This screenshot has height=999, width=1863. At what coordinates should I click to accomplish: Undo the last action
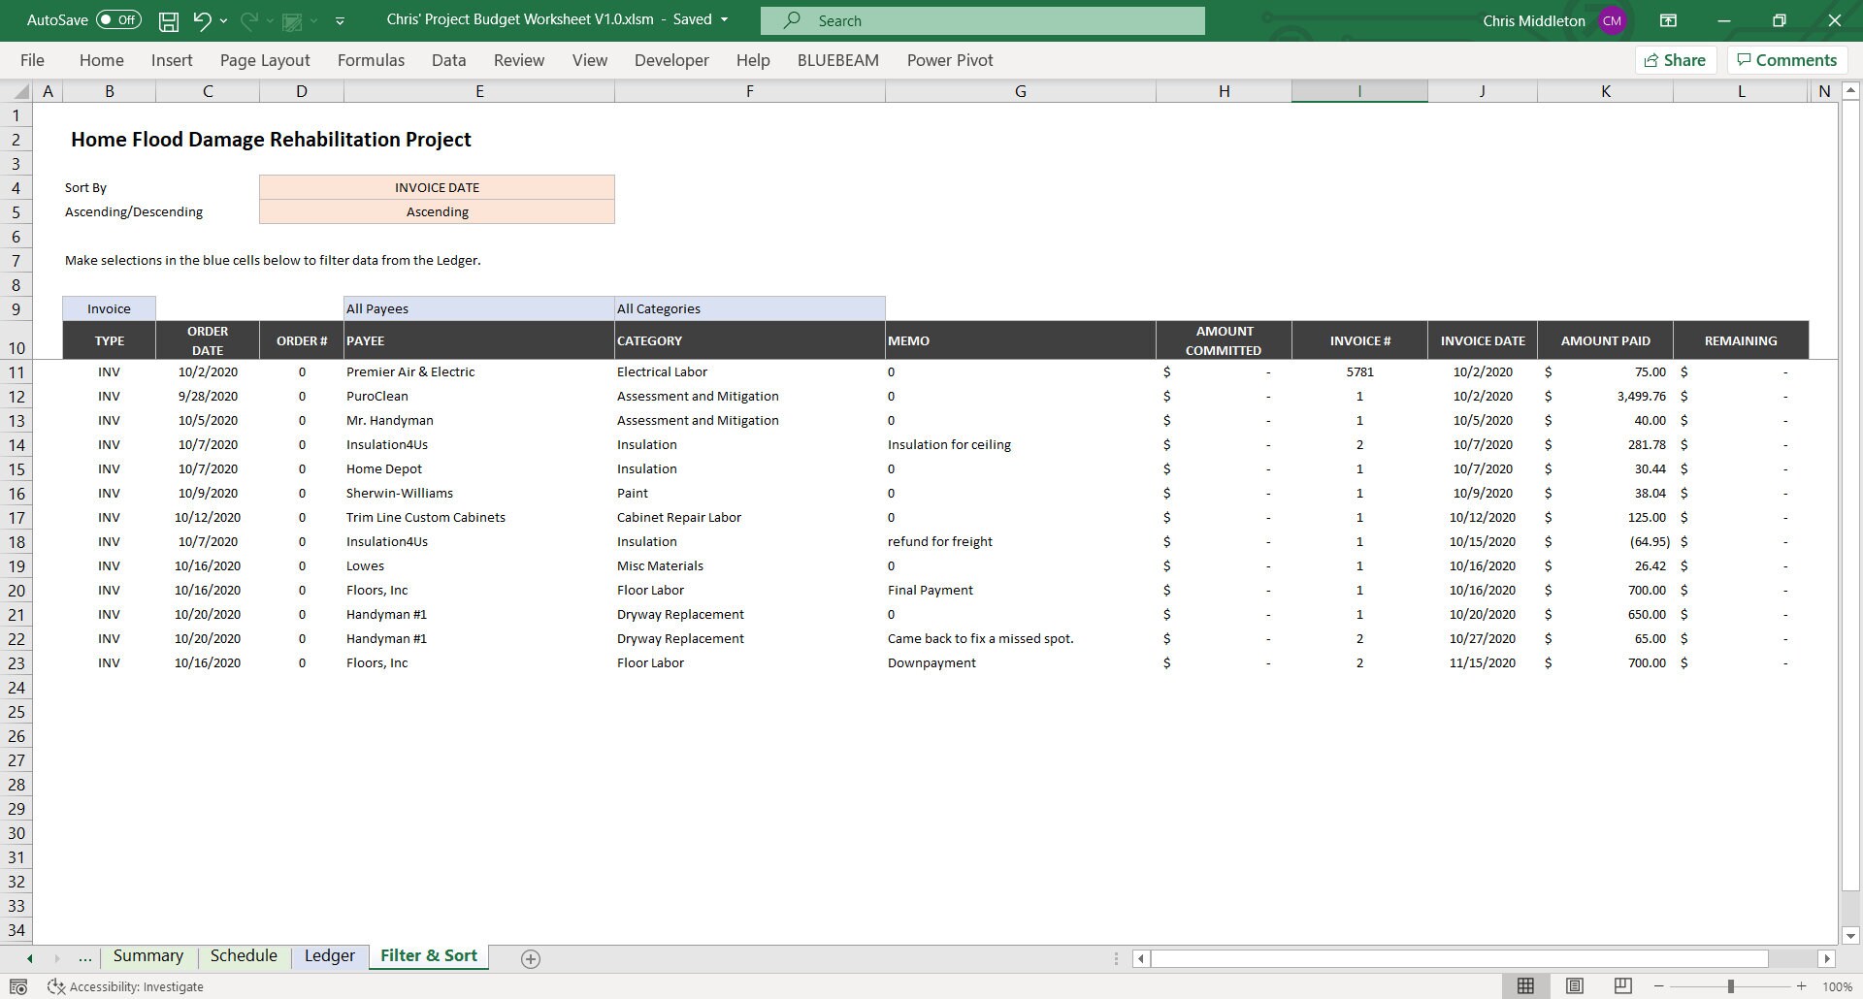[x=201, y=19]
